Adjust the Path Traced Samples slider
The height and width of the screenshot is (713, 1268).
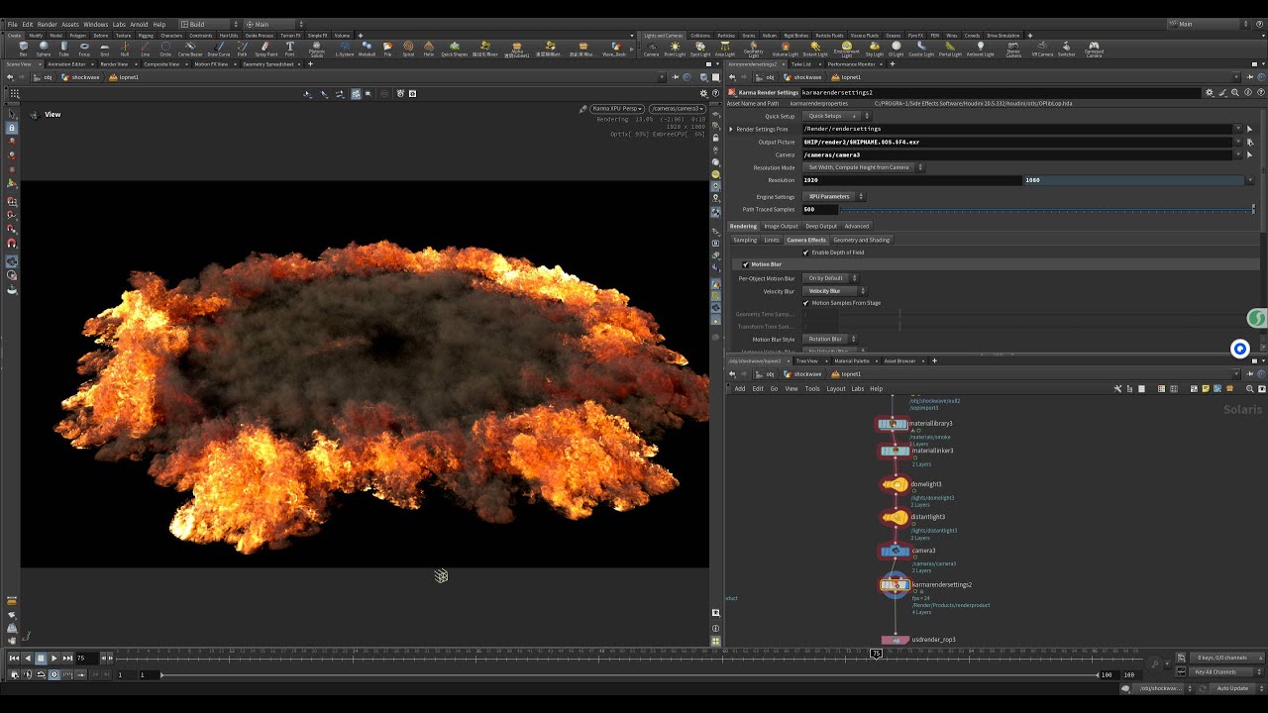(x=1047, y=209)
